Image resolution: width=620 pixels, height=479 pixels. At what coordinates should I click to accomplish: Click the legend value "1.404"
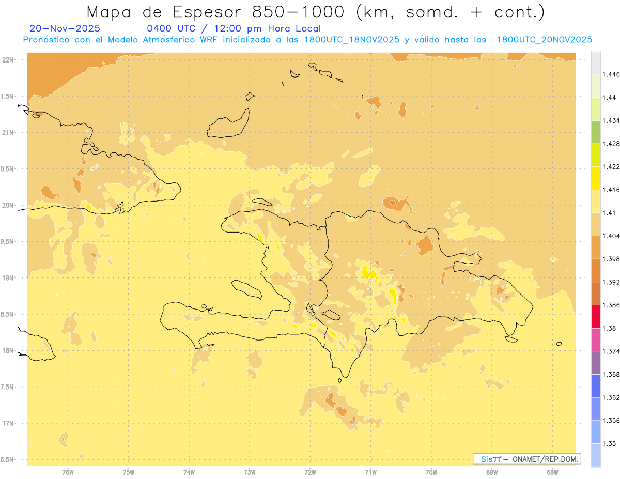click(611, 236)
